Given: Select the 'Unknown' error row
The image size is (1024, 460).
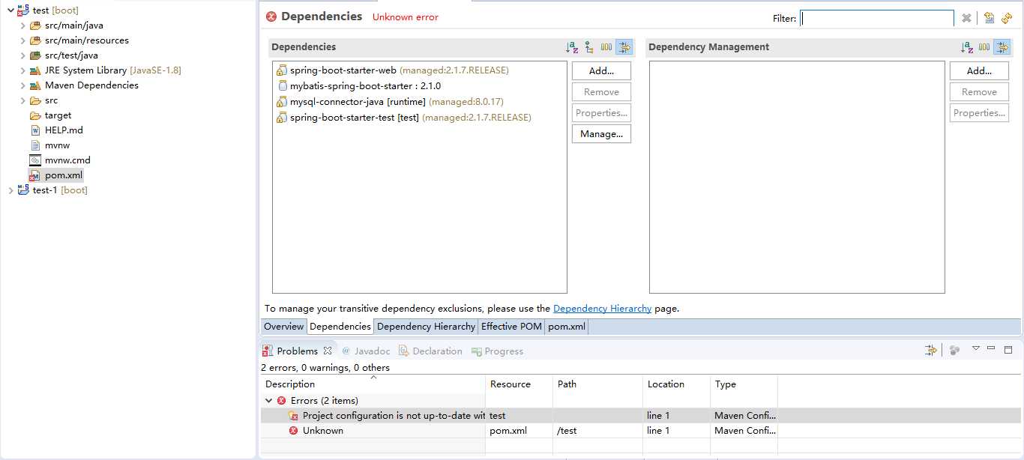Looking at the screenshot, I should (x=641, y=431).
